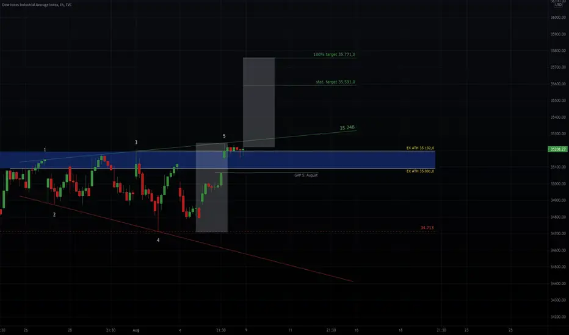
Task: Click the 35400.00 price axis tick
Action: pyautogui.click(x=558, y=117)
